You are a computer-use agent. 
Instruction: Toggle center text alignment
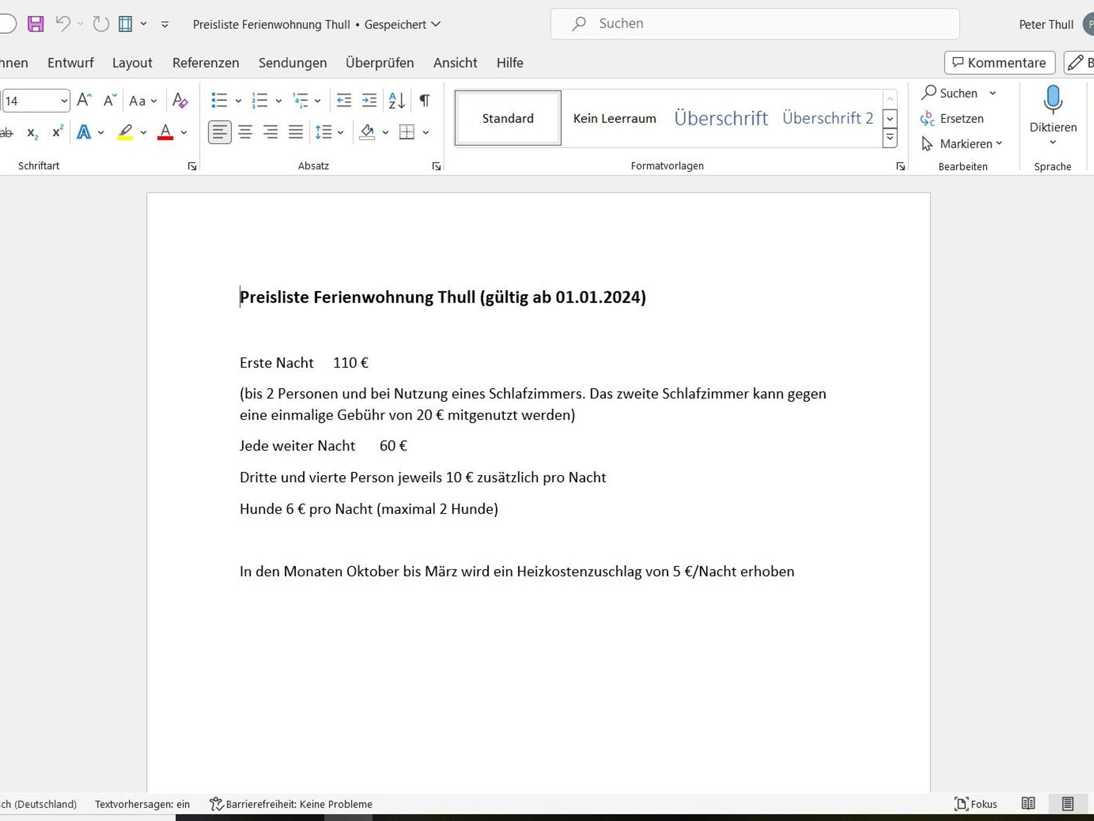click(245, 132)
